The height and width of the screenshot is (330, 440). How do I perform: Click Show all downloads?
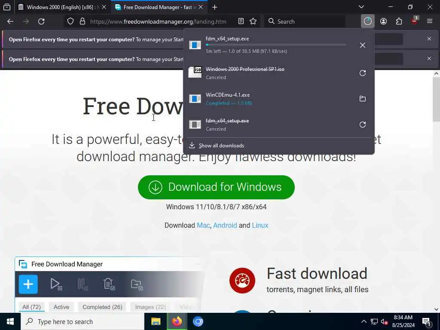coord(221,146)
